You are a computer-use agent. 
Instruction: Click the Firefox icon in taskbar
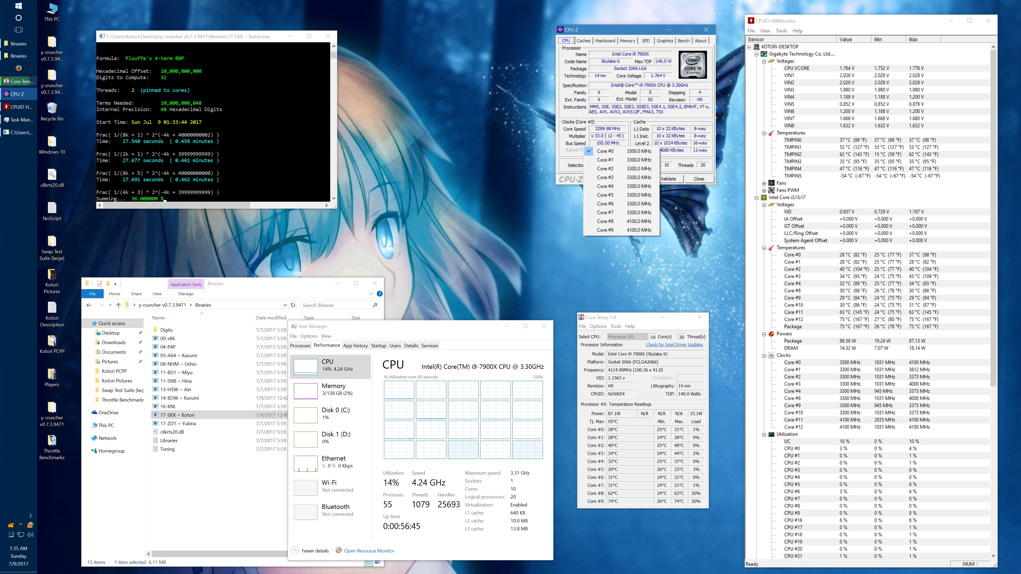[18, 68]
